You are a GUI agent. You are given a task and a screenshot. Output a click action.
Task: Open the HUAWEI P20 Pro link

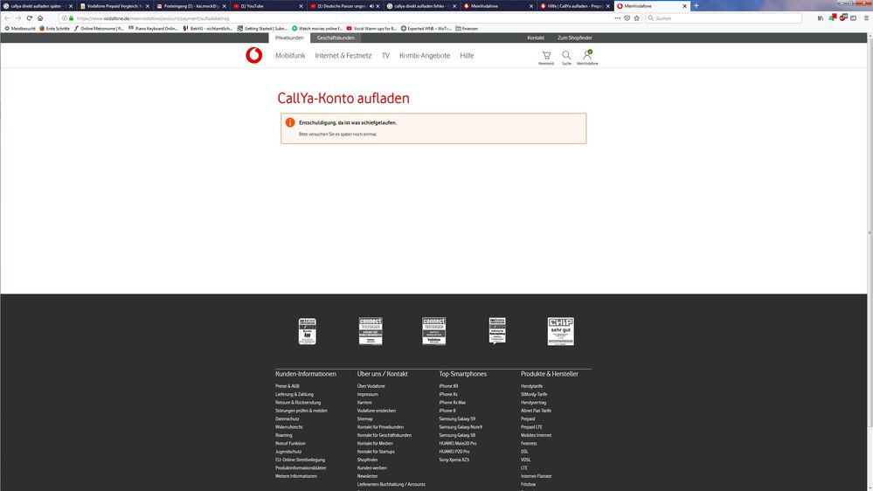[454, 452]
